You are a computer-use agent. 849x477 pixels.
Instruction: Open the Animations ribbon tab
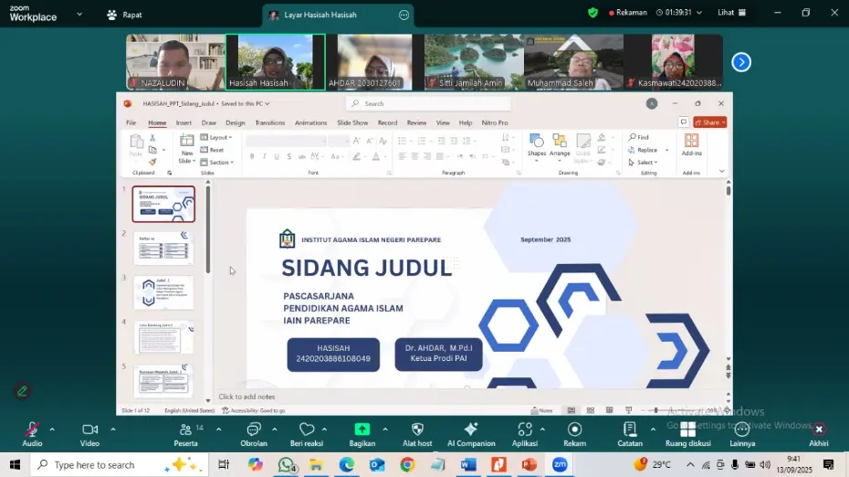click(x=310, y=123)
